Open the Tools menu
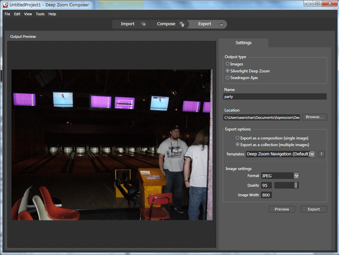The height and width of the screenshot is (255, 339). (40, 14)
